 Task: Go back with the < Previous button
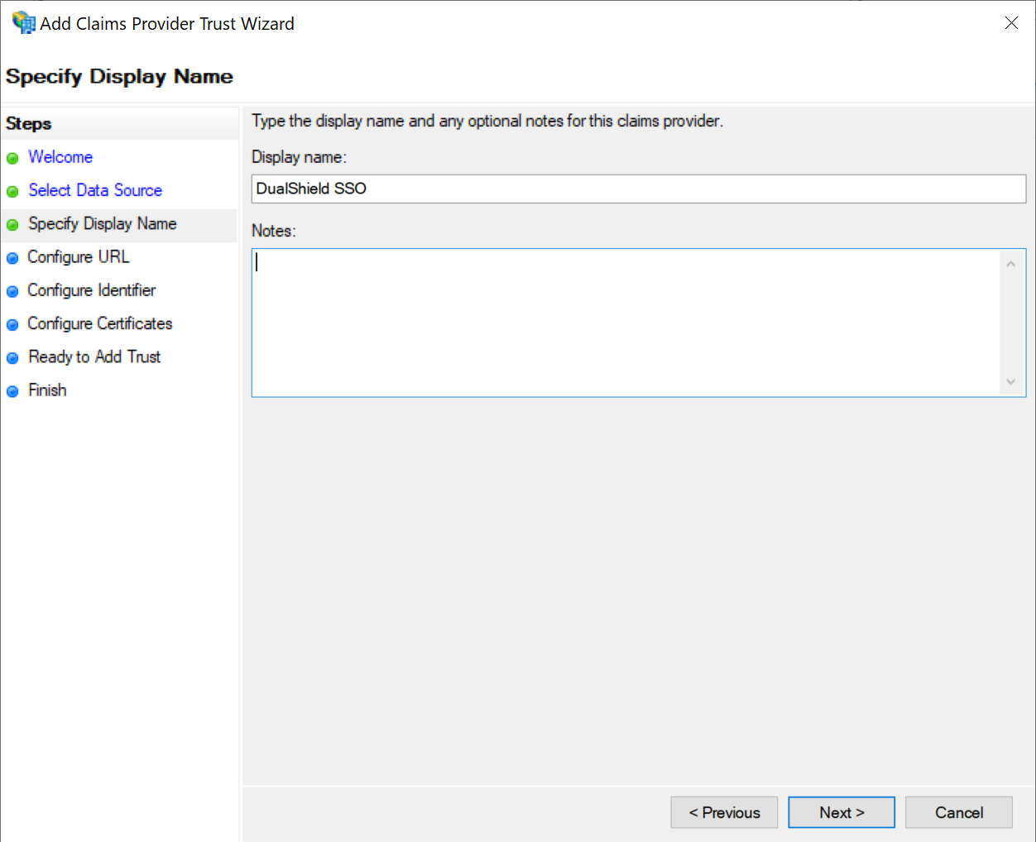[724, 812]
